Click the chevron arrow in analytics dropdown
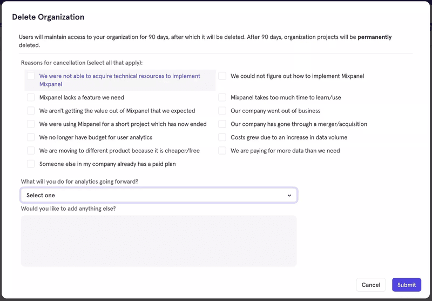The image size is (432, 301). 289,196
